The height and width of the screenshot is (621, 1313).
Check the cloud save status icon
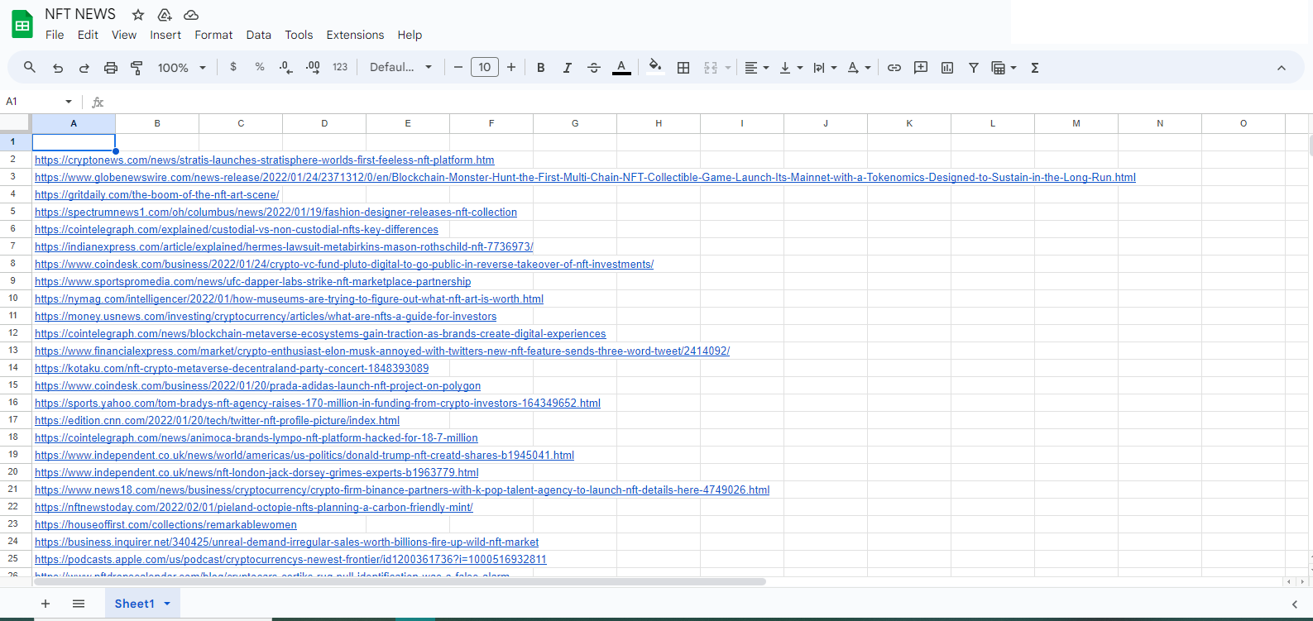(x=191, y=15)
